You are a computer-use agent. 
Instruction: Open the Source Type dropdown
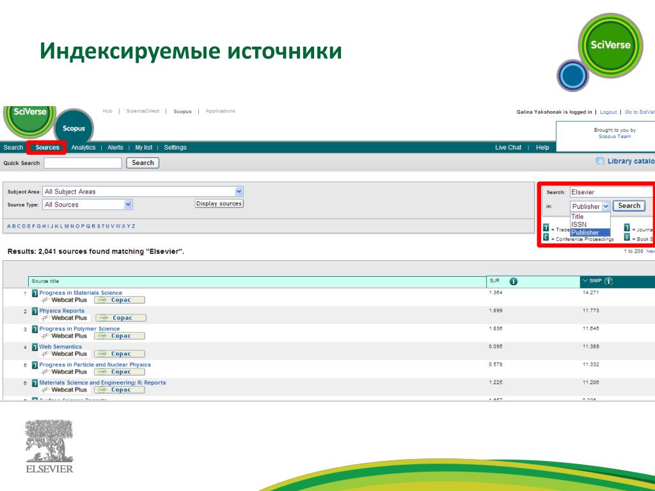pos(88,205)
